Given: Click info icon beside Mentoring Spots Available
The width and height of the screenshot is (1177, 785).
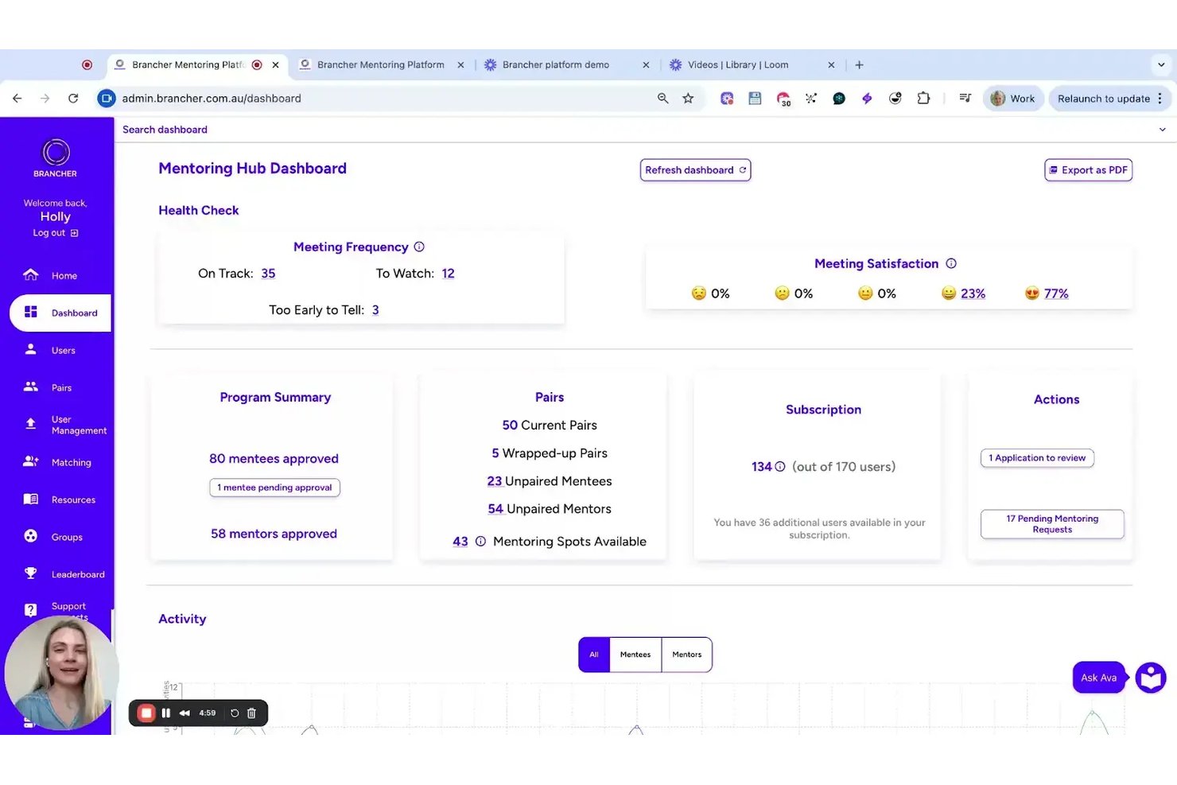Looking at the screenshot, I should pyautogui.click(x=480, y=542).
